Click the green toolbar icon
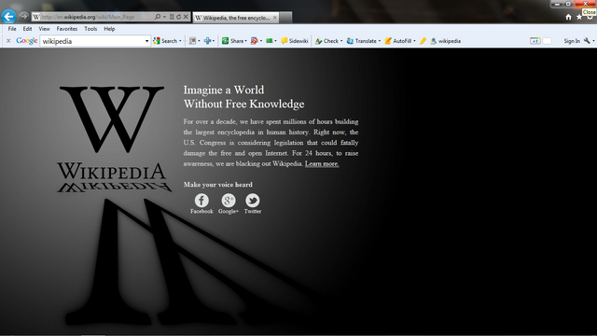This screenshot has height=336, width=597. pyautogui.click(x=270, y=41)
